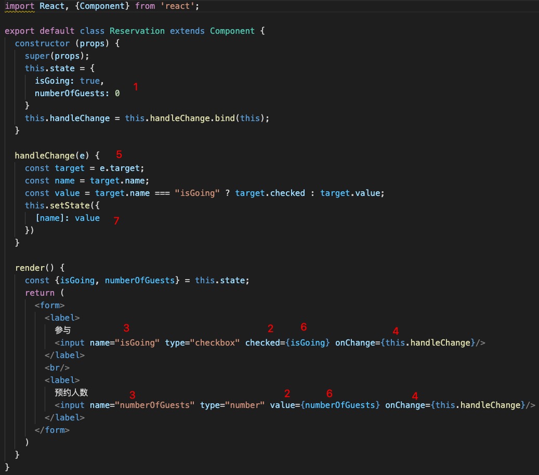Click the this.setState({ call

tap(62, 205)
